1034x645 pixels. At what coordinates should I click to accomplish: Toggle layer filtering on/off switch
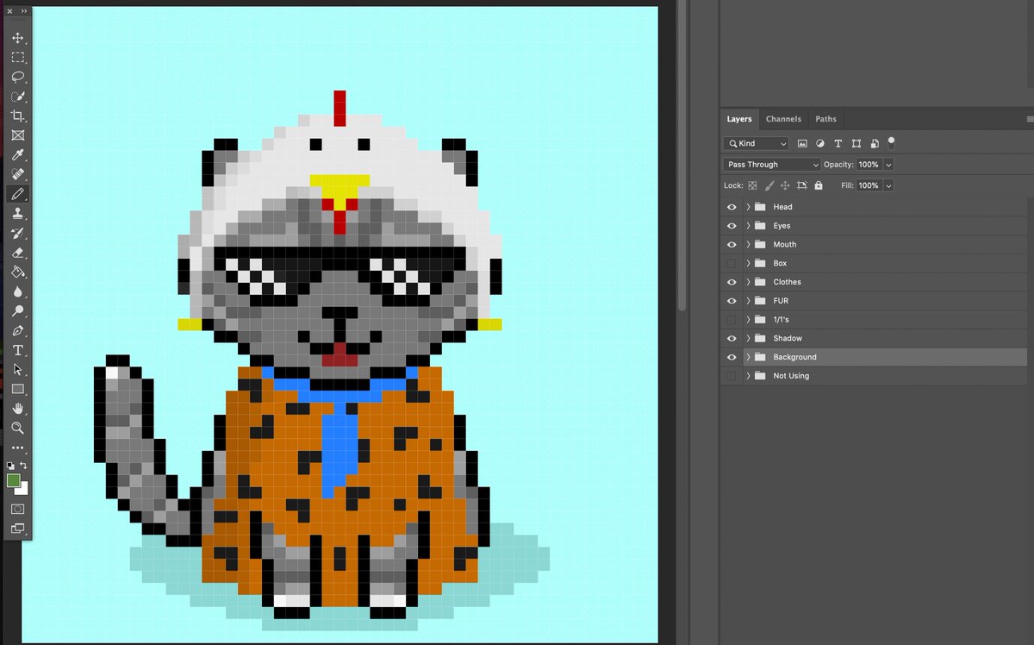[891, 142]
